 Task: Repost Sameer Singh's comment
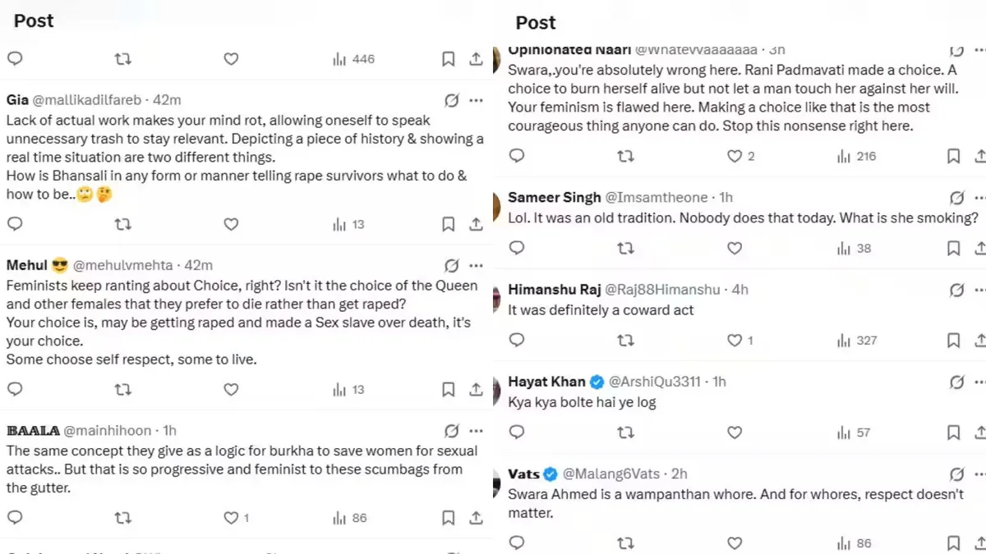(625, 249)
